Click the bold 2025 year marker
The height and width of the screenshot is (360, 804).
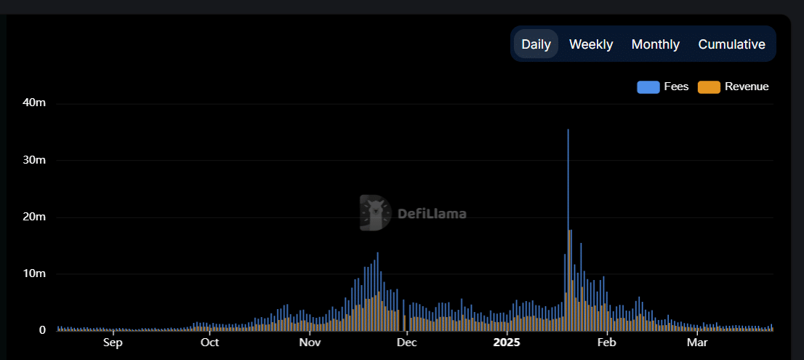click(507, 342)
